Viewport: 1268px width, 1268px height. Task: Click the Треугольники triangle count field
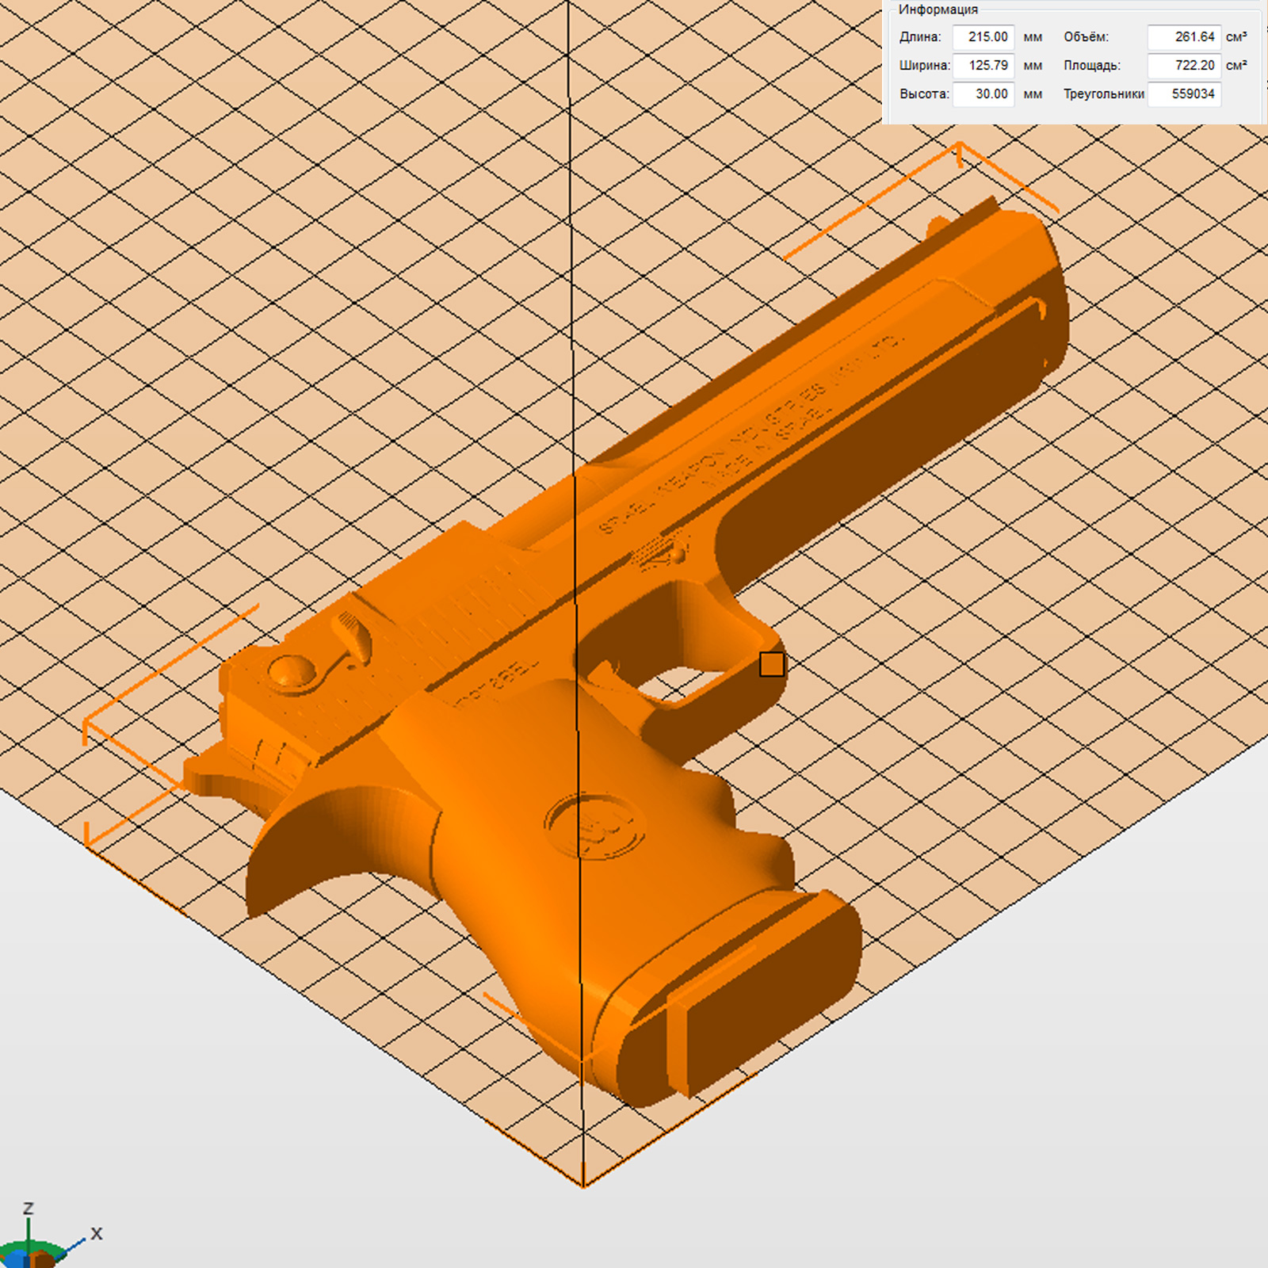(x=1184, y=94)
